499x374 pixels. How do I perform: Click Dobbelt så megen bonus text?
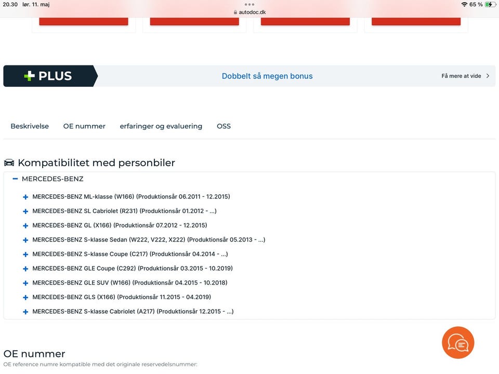click(267, 76)
